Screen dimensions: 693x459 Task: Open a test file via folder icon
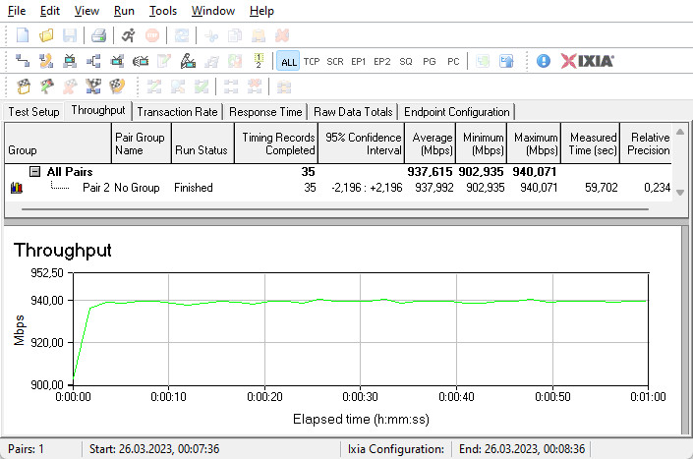[x=46, y=35]
